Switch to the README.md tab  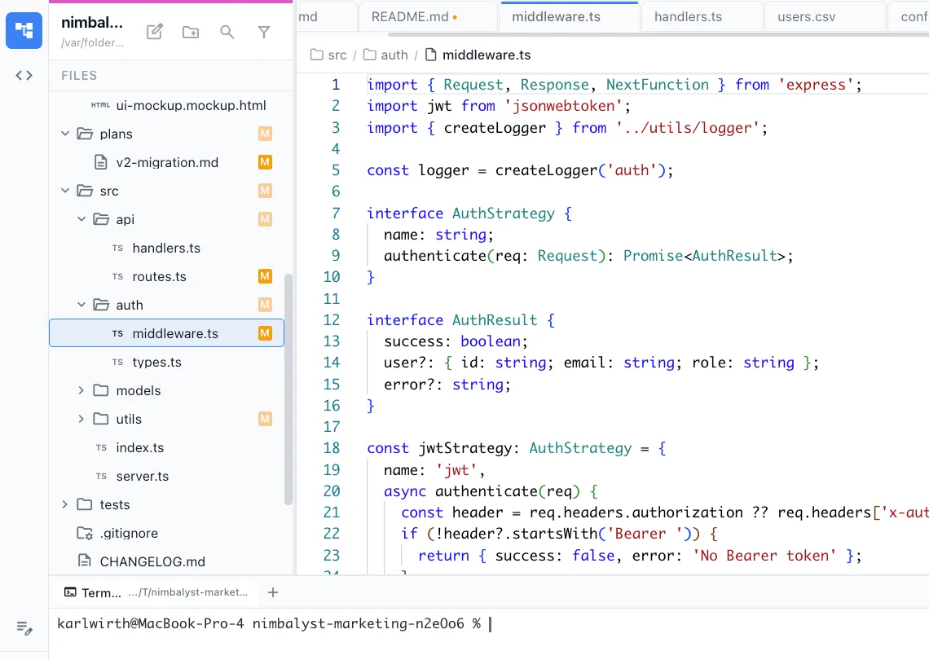click(x=409, y=16)
